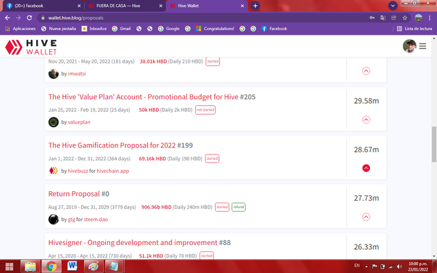This screenshot has width=437, height=273.
Task: Bookmark this page with the star icon
Action: pos(405,18)
